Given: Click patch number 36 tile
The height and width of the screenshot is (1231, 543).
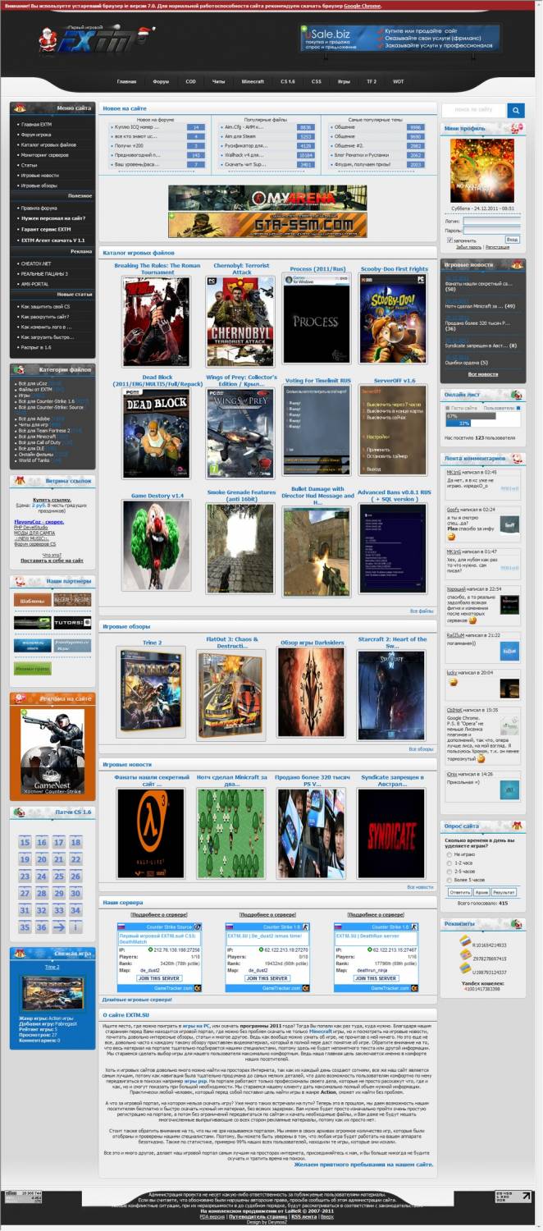Looking at the screenshot, I should pyautogui.click(x=43, y=927).
